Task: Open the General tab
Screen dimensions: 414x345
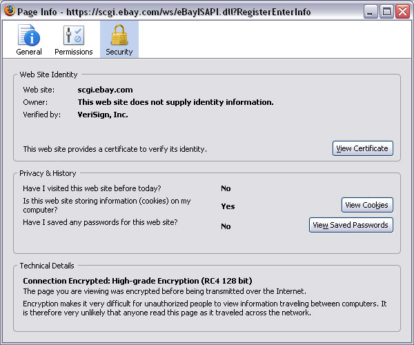Action: click(29, 39)
